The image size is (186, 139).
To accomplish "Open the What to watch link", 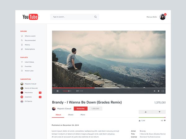I will click(30, 36).
